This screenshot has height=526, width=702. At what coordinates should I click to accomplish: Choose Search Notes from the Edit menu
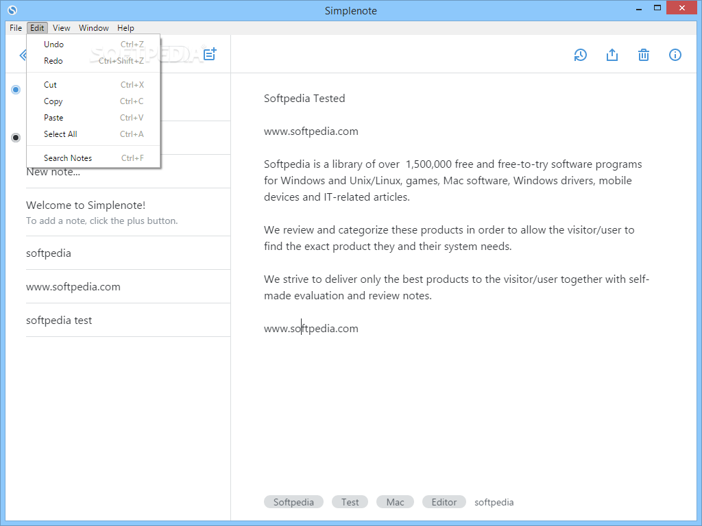pos(93,158)
